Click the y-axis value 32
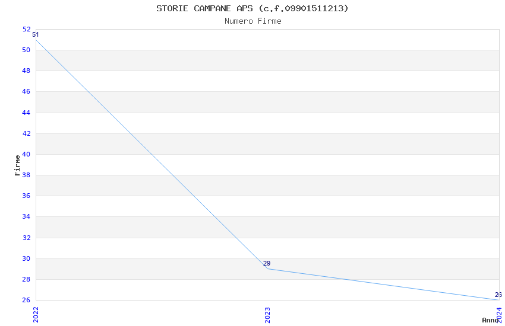Viewport: 505px width, 326px height. (x=26, y=238)
